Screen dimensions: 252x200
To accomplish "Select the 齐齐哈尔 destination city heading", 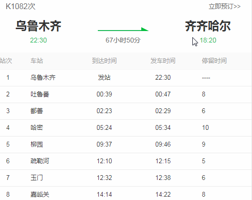I will tap(208, 26).
